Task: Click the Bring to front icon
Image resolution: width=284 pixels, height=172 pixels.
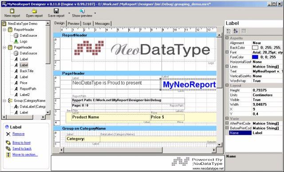Action: 8,142
